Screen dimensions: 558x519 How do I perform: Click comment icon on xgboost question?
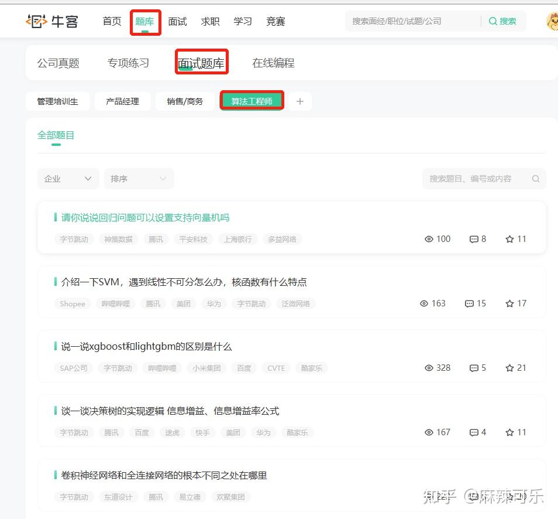474,368
